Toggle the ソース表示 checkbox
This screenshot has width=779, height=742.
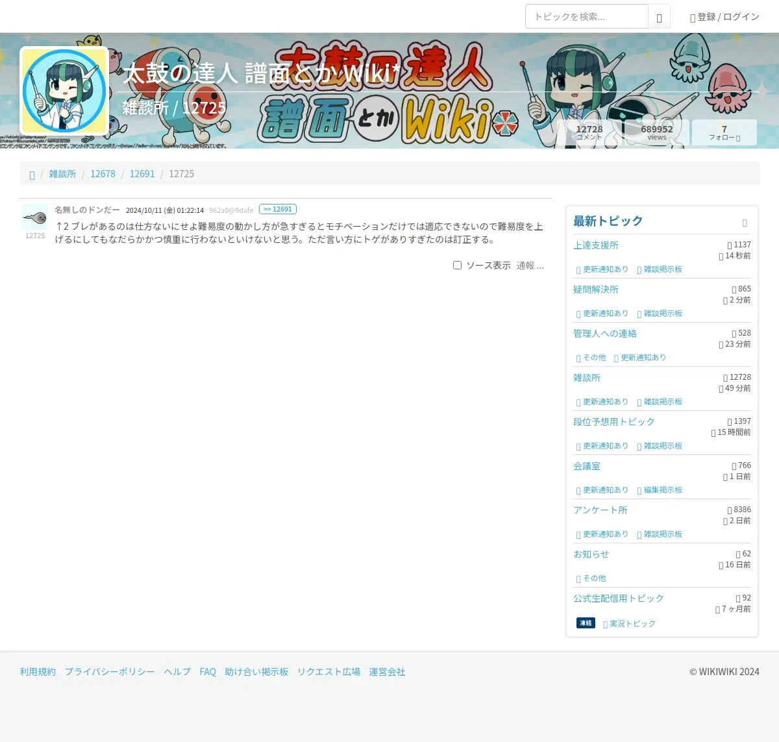click(x=457, y=265)
